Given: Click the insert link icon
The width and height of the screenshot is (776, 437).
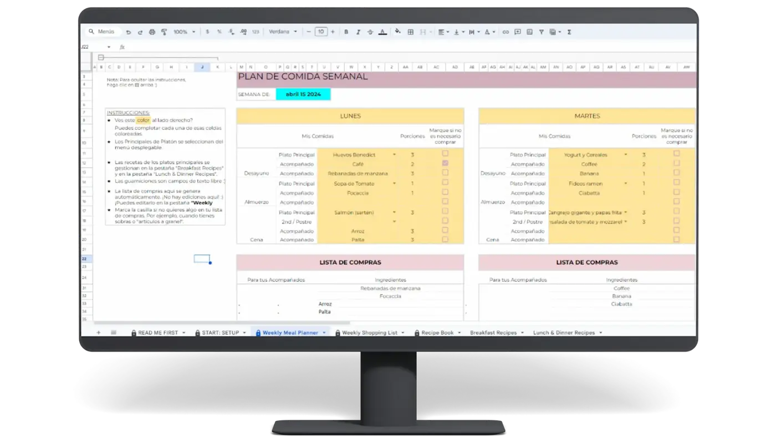Looking at the screenshot, I should click(506, 32).
